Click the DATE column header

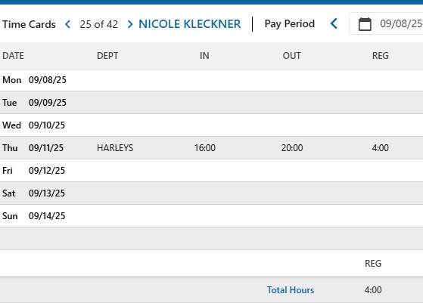13,55
